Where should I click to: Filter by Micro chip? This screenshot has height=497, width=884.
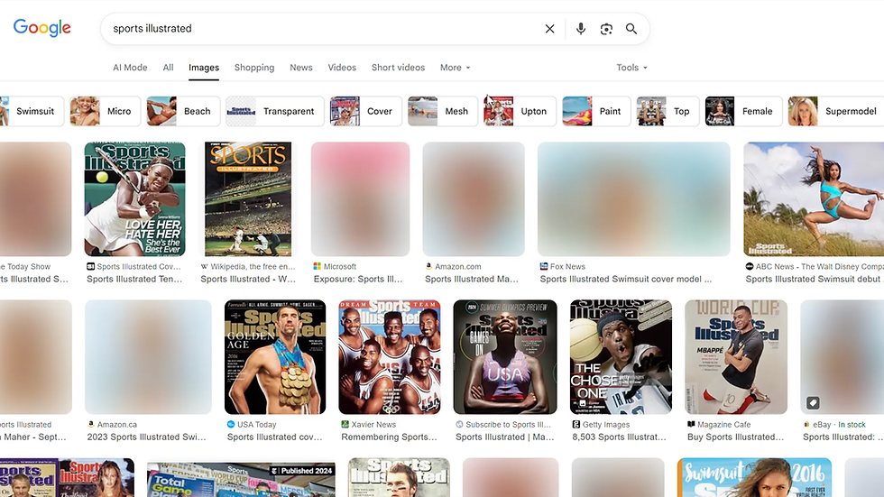pos(105,111)
